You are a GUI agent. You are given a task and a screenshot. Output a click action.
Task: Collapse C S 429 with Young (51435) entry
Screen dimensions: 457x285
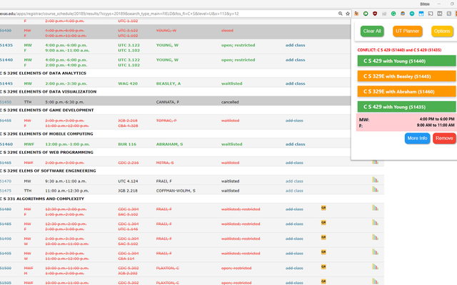coord(406,106)
